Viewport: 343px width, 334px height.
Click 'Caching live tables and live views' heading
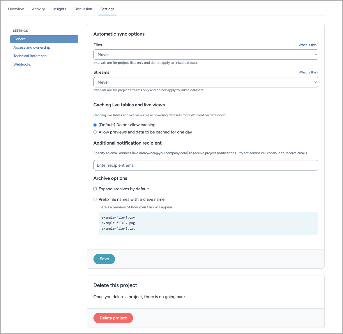point(129,105)
